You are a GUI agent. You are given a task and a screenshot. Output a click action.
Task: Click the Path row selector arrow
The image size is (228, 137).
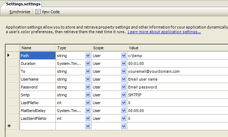[x=9, y=55]
